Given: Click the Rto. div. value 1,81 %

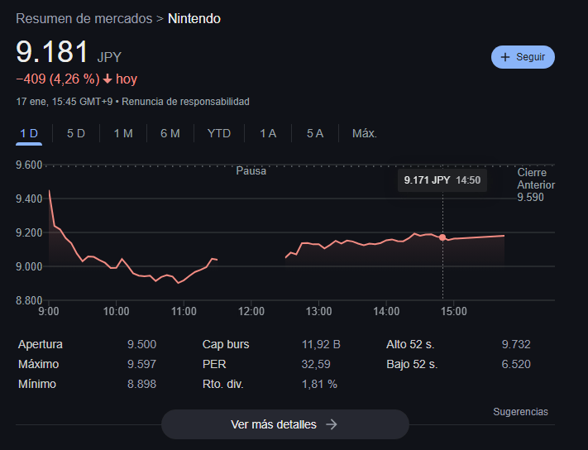Looking at the screenshot, I should pyautogui.click(x=319, y=384).
